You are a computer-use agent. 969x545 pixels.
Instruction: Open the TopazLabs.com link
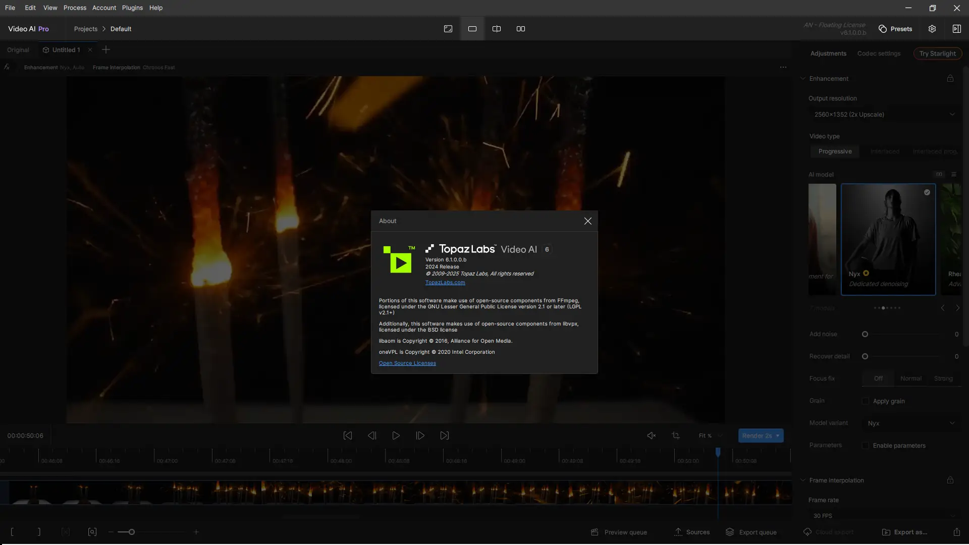[x=445, y=283]
